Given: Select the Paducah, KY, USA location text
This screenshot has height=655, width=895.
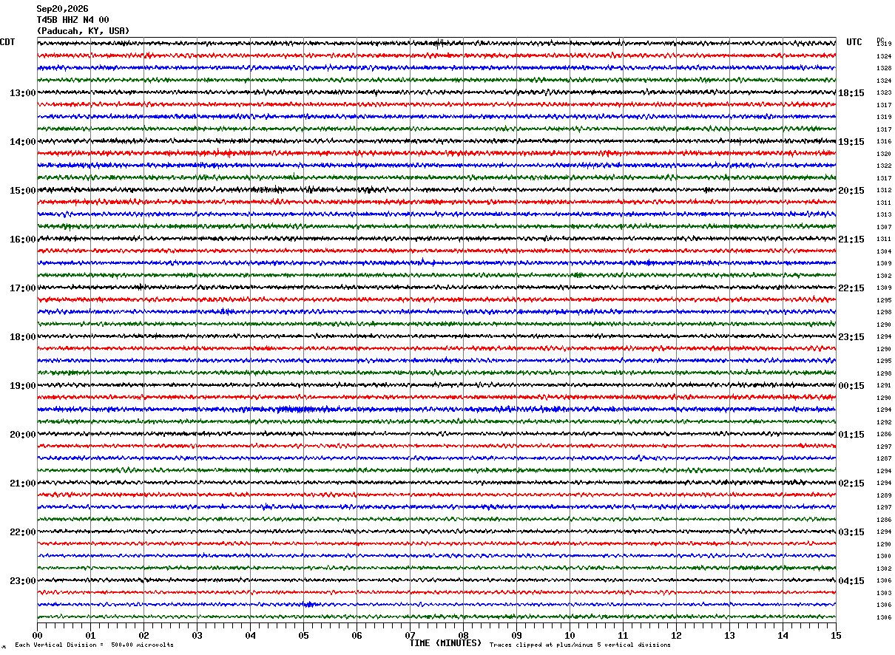Looking at the screenshot, I should [83, 31].
